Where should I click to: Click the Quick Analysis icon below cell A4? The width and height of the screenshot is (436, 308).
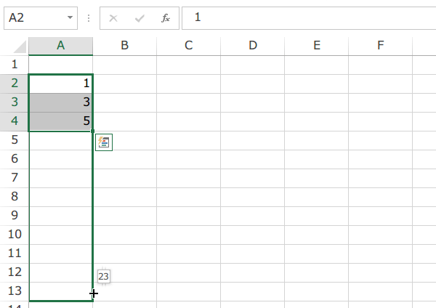pyautogui.click(x=104, y=142)
